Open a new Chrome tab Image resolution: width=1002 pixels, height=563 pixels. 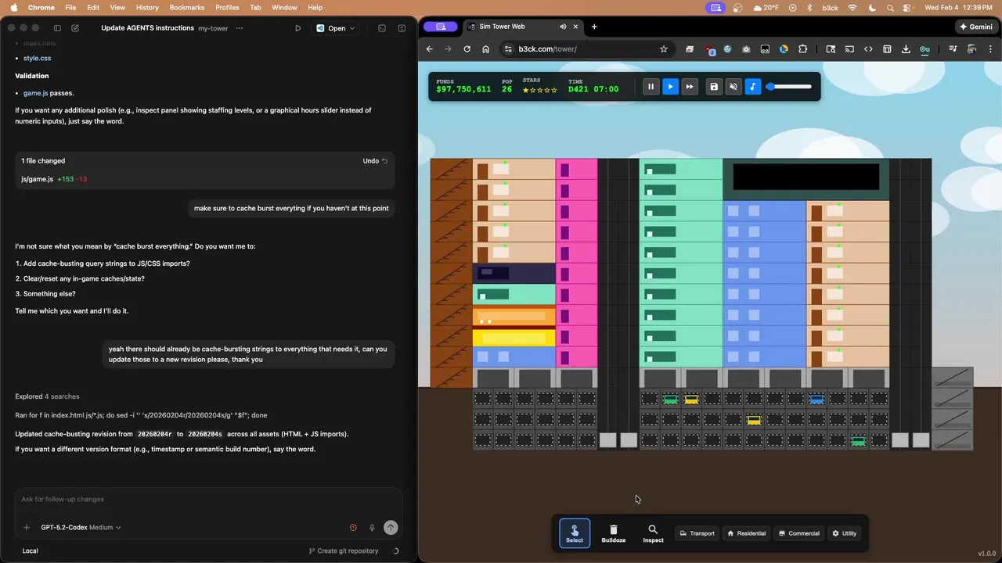coord(594,27)
